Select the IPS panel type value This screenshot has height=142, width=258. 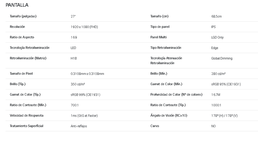pos(213,27)
